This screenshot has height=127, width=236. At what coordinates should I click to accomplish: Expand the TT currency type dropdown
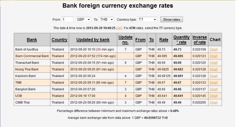pos(147,20)
